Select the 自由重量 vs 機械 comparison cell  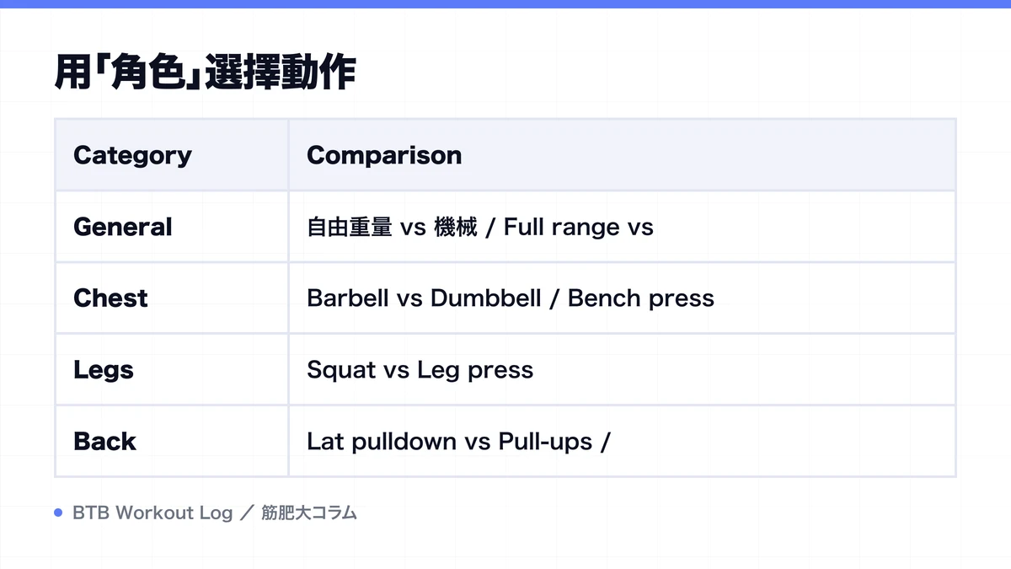tap(622, 227)
